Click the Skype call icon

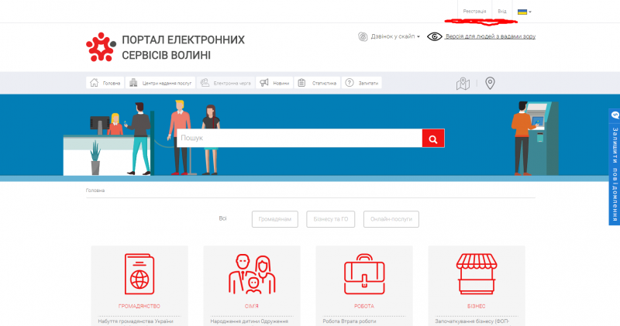363,36
